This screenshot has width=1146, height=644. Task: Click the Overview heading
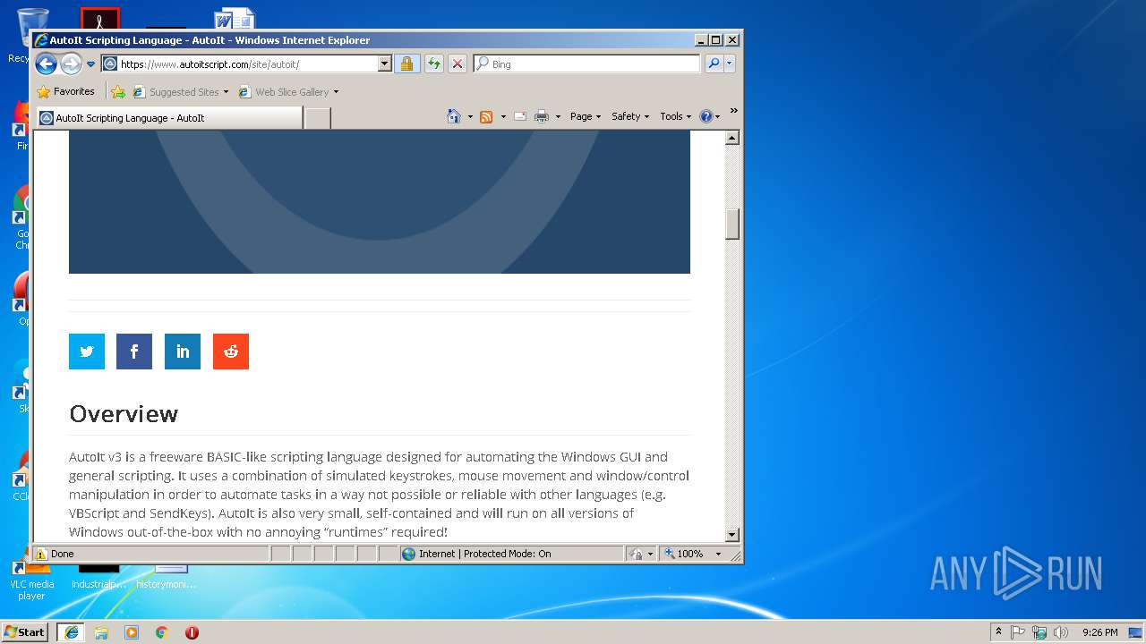pos(124,413)
